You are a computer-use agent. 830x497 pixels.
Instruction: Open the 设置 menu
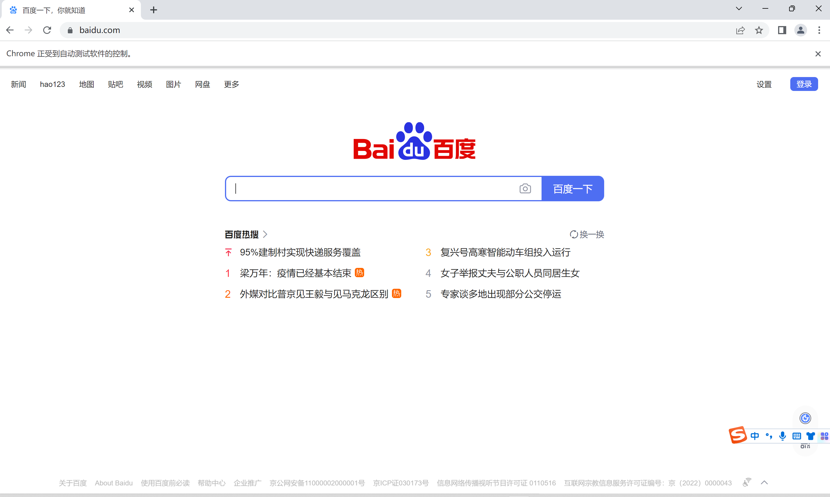coord(764,84)
